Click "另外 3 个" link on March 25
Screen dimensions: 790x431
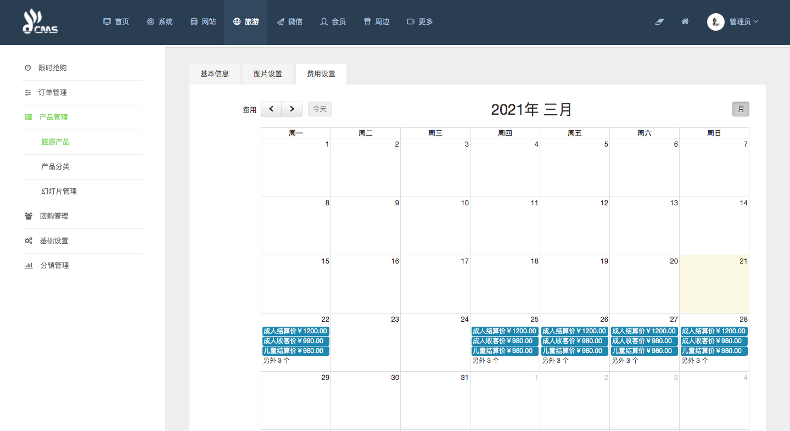click(x=486, y=361)
